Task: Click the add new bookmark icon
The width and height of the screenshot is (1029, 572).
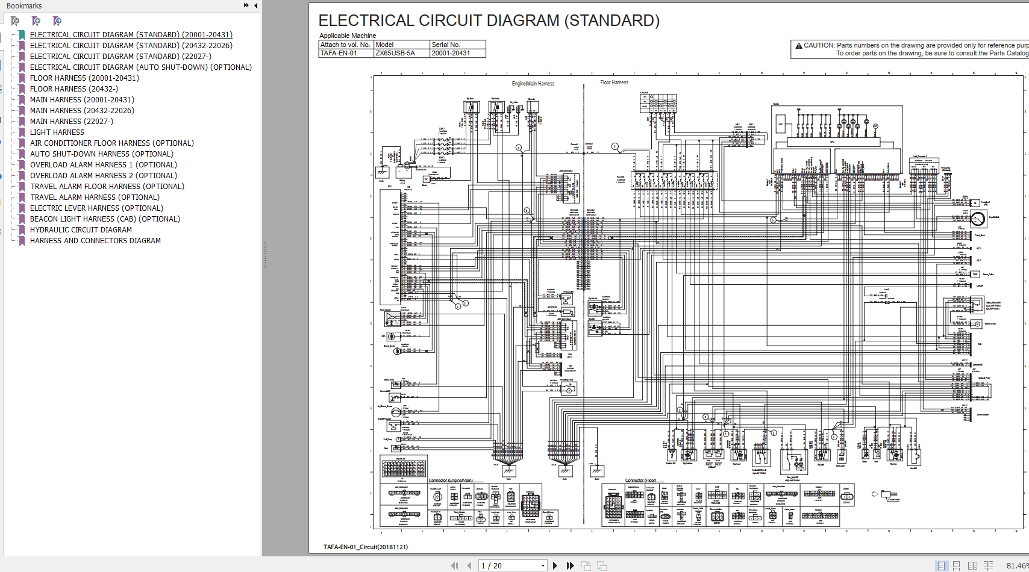Action: pos(36,21)
